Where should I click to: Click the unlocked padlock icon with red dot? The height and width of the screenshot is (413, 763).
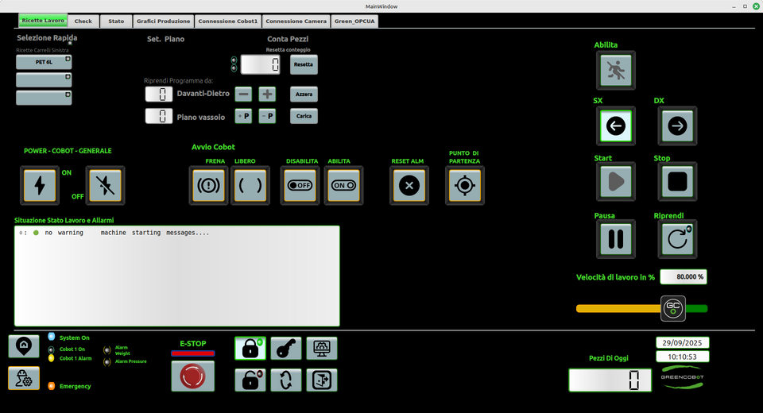(250, 380)
